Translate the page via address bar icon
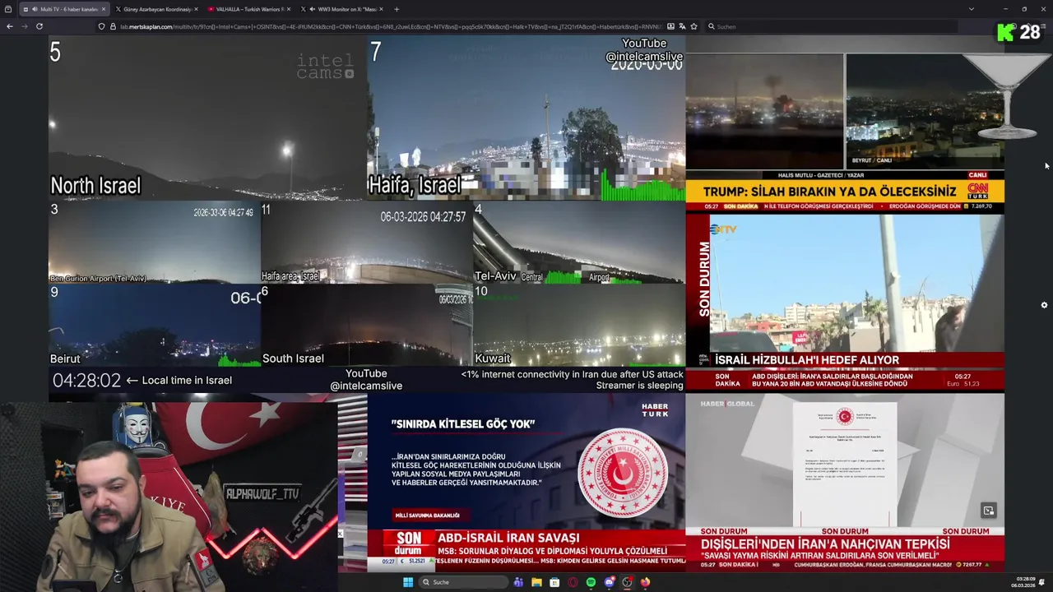The height and width of the screenshot is (592, 1053). pos(682,26)
